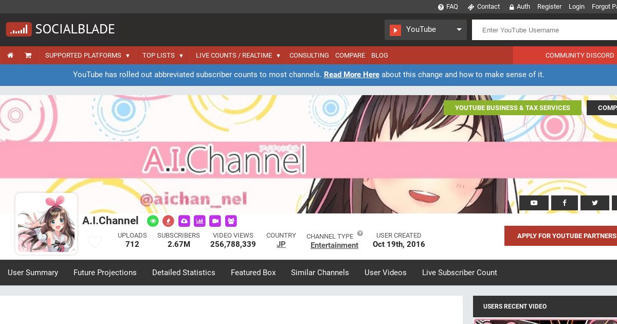Open the shopping cart icon
The width and height of the screenshot is (617, 324).
pyautogui.click(x=28, y=55)
